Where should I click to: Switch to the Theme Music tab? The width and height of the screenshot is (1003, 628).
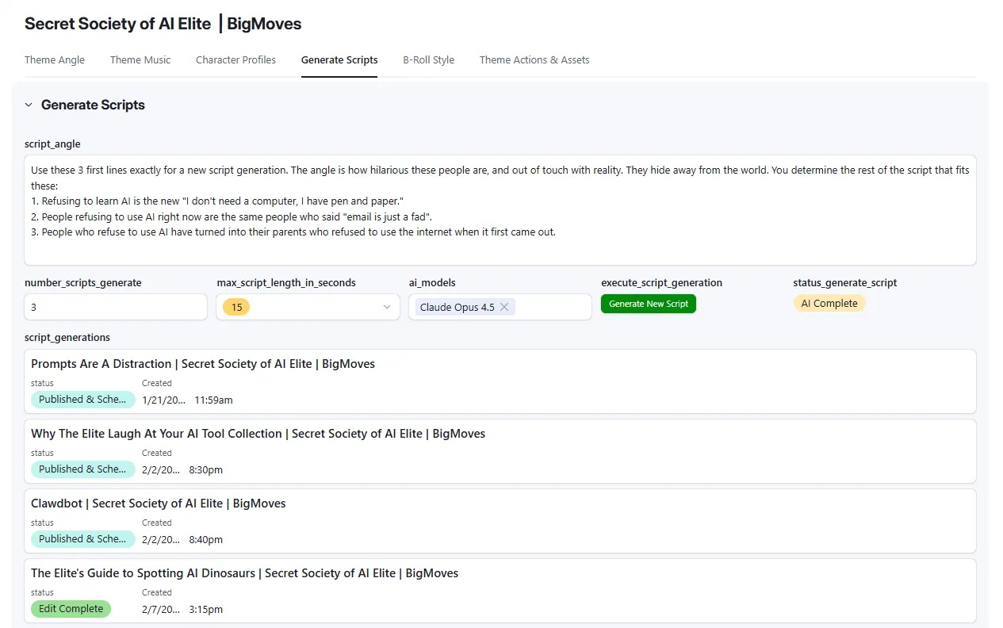[x=140, y=59]
